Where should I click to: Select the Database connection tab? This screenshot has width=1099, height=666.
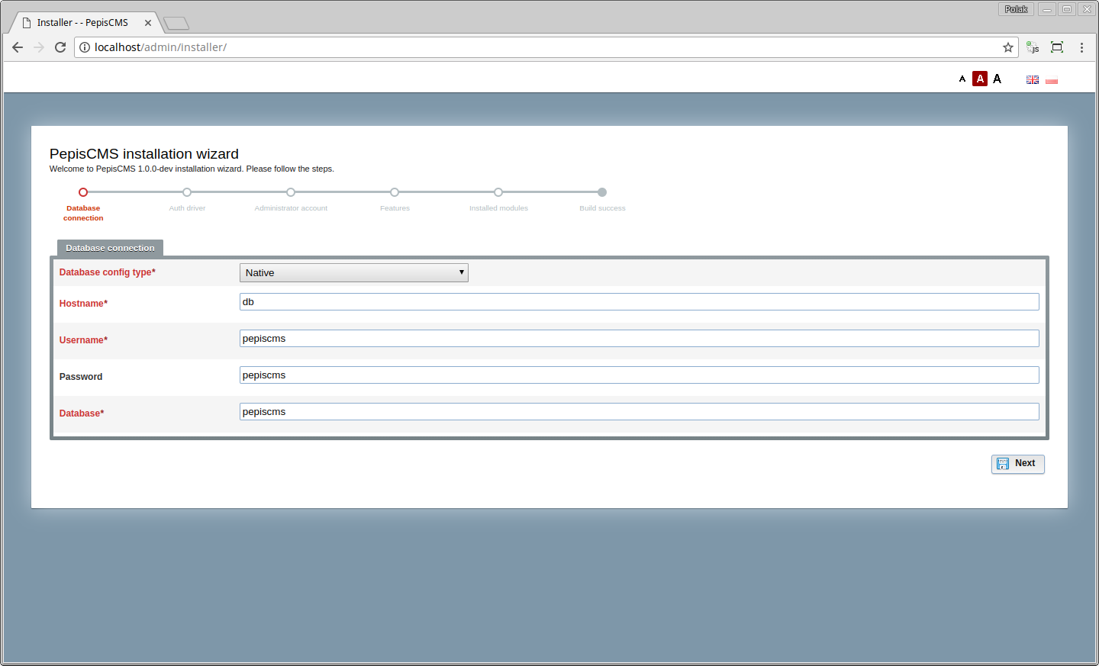[110, 248]
